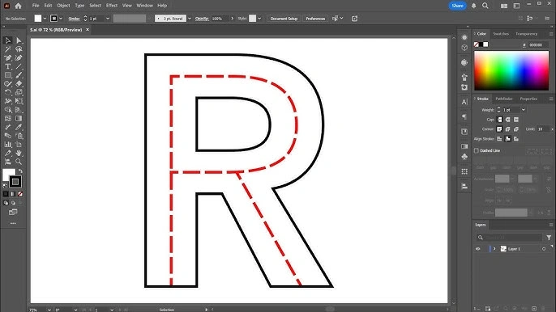Open the graphic Style dropdown
The height and width of the screenshot is (312, 556).
[259, 19]
